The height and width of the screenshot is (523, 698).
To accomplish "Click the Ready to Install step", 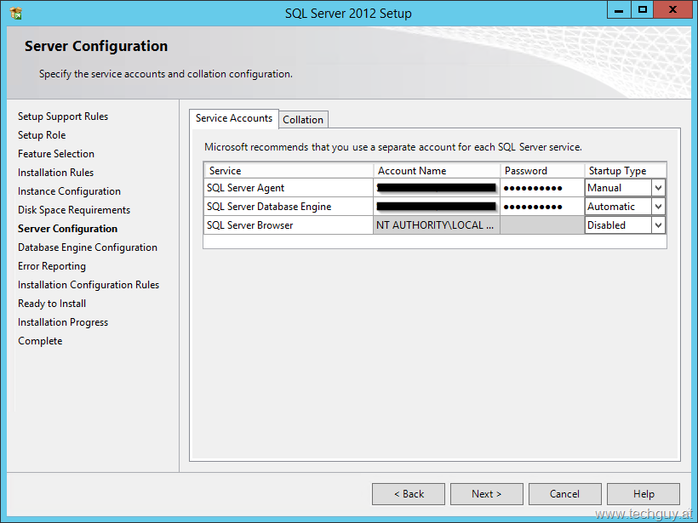I will tap(52, 304).
